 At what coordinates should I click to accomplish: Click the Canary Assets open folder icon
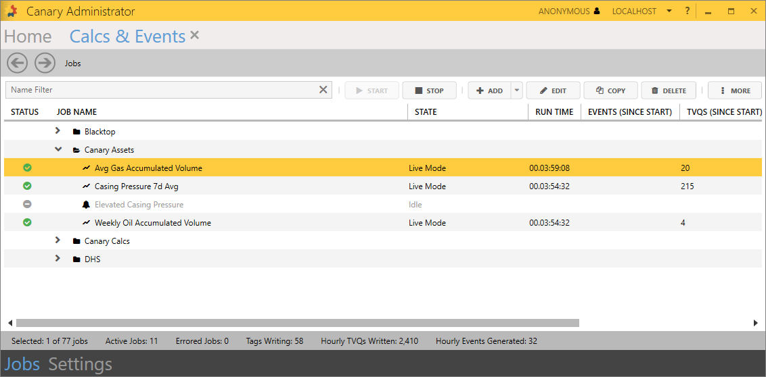(x=76, y=150)
